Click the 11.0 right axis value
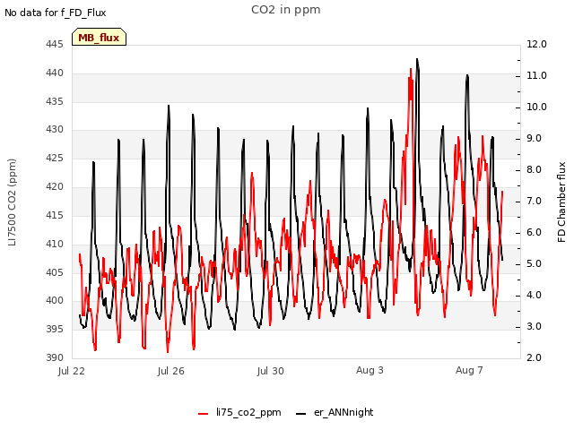Viewport: 574px width, 430px height. click(x=536, y=75)
